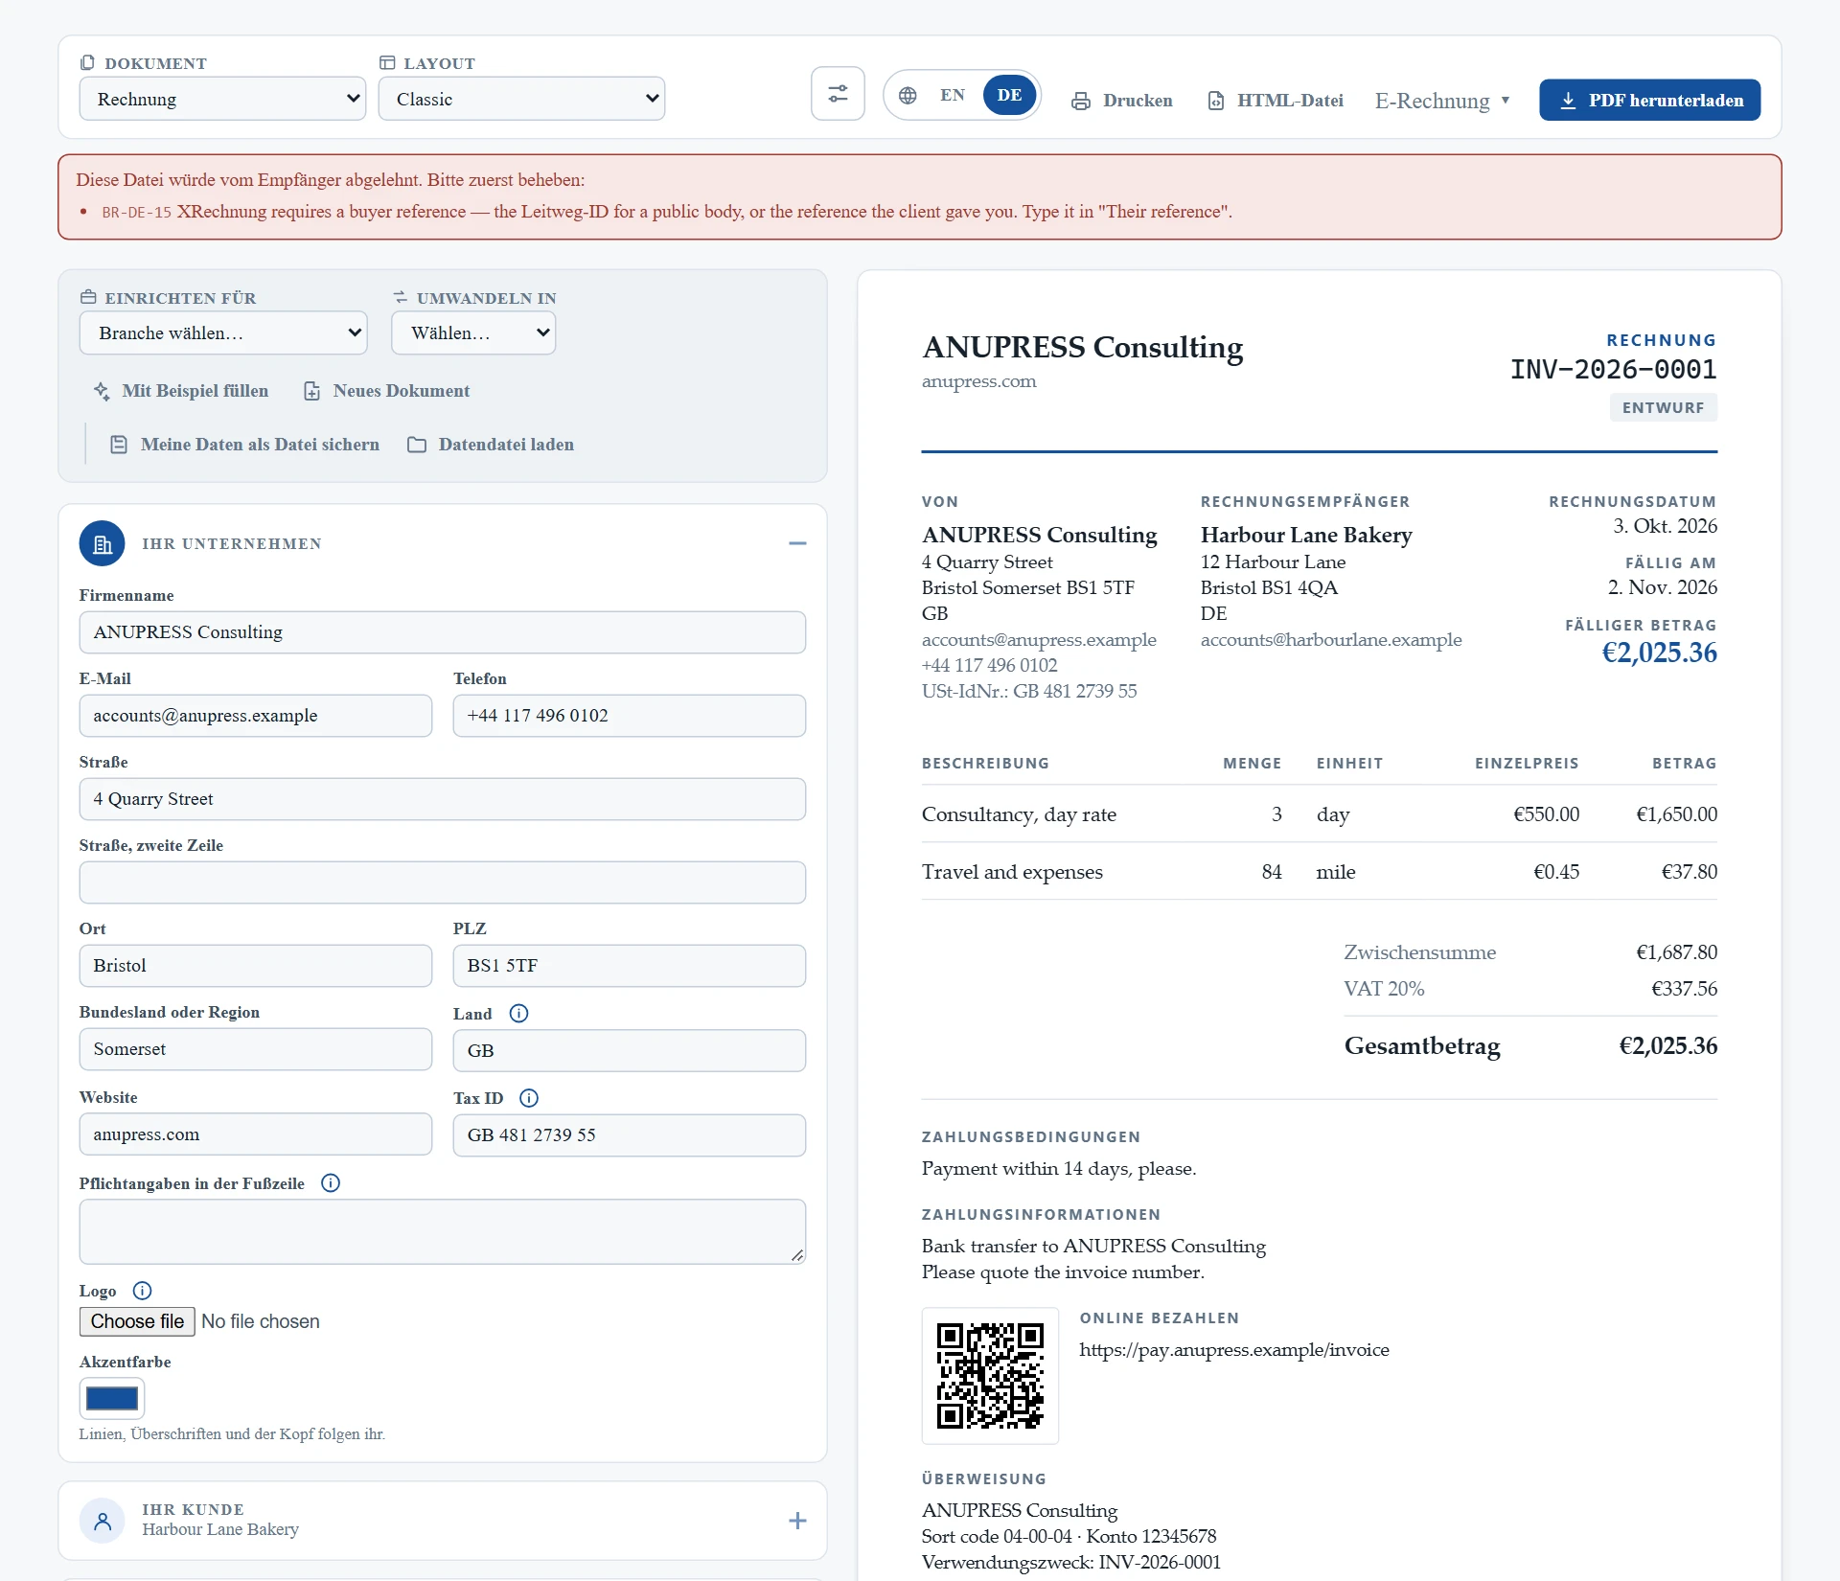The image size is (1840, 1581).
Task: Click the Pflichtangaben in der Fußzeile textarea
Action: 443,1231
